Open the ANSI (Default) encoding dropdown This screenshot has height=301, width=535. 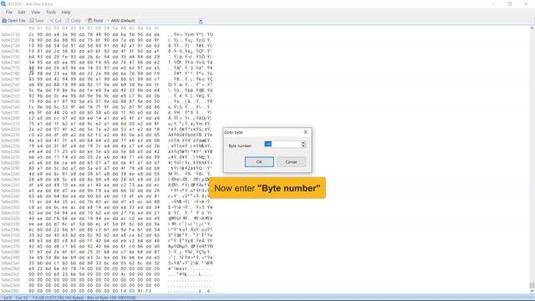click(123, 20)
